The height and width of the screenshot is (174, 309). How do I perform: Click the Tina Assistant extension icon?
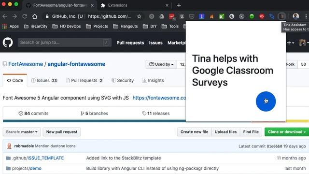[x=281, y=16]
